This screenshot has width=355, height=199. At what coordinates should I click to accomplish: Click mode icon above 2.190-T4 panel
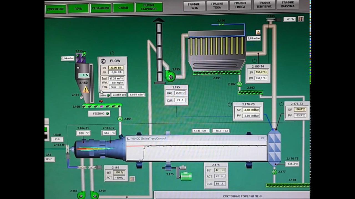click(254, 61)
